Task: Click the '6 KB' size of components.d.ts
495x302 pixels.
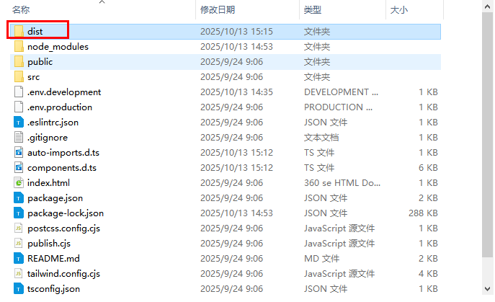Action: click(x=428, y=168)
